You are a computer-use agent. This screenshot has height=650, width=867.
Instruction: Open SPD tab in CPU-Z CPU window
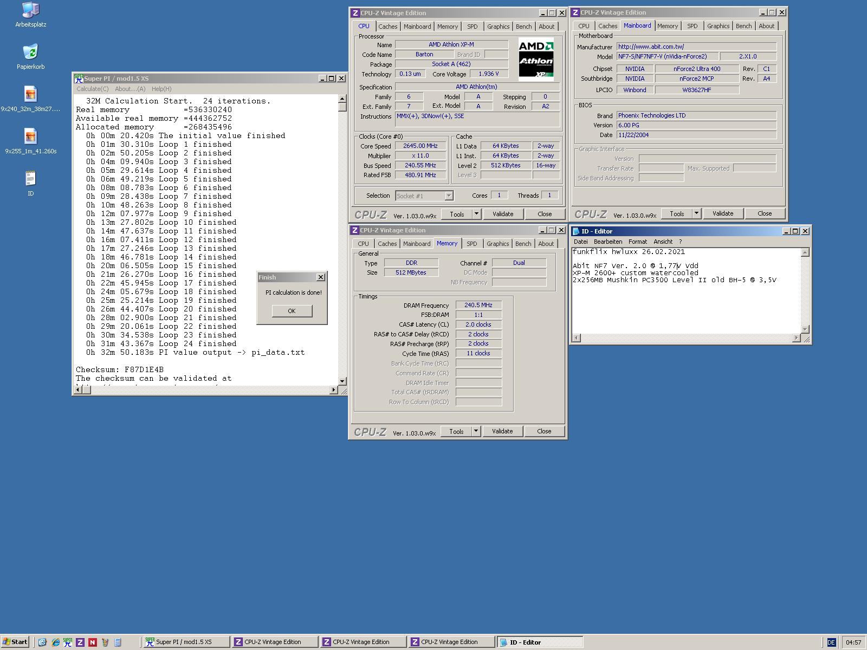coord(473,27)
